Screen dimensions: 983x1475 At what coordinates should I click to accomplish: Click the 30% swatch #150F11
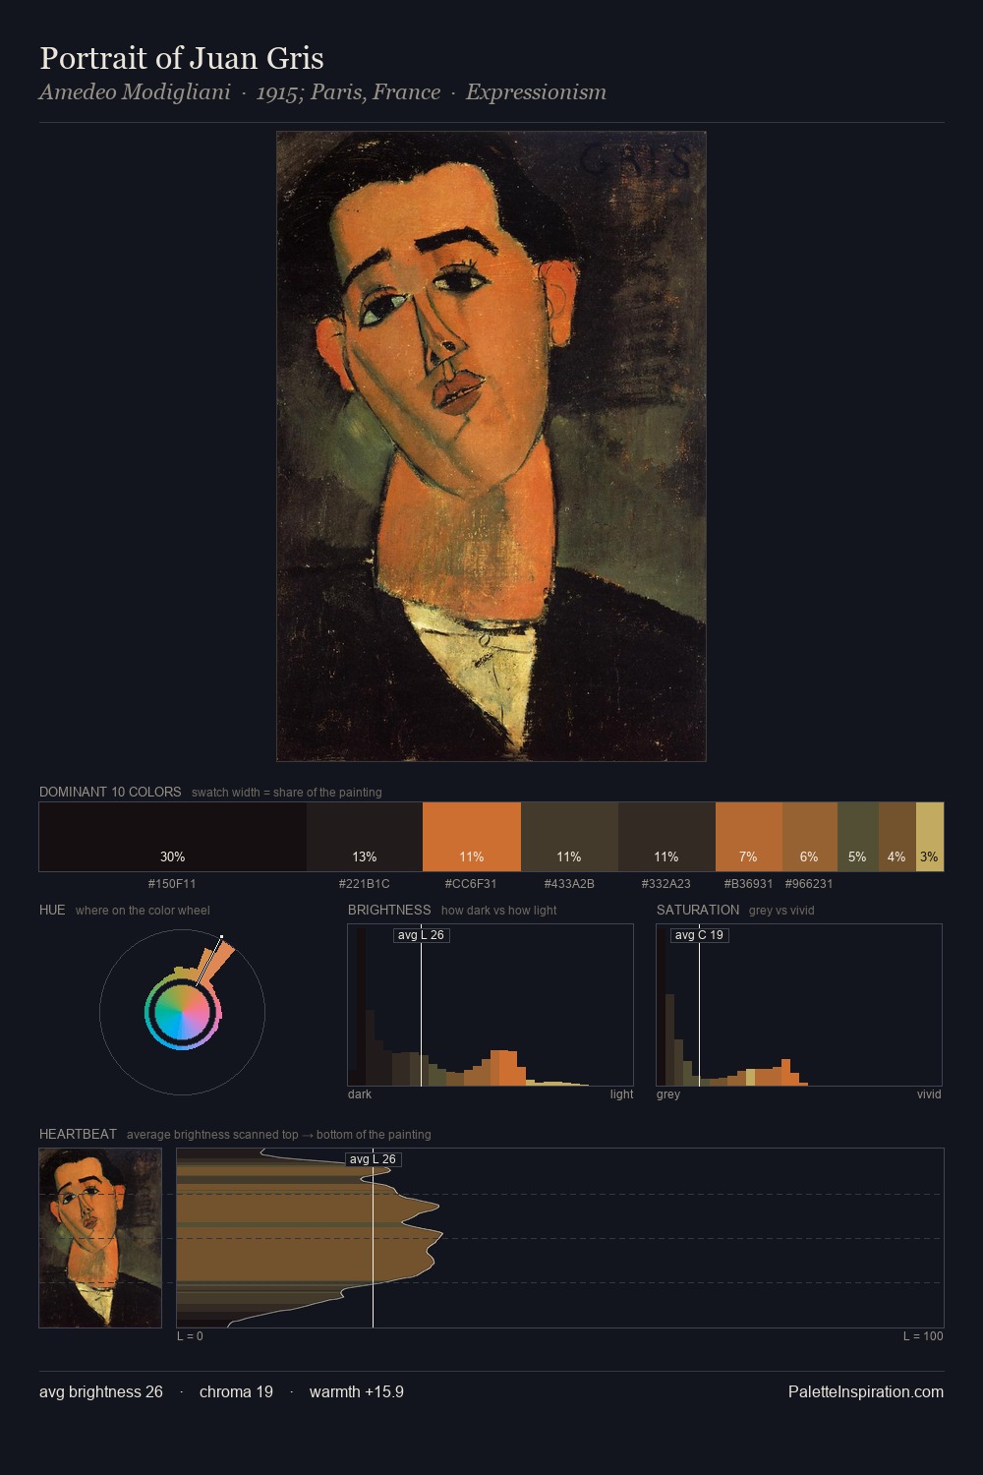tap(173, 837)
